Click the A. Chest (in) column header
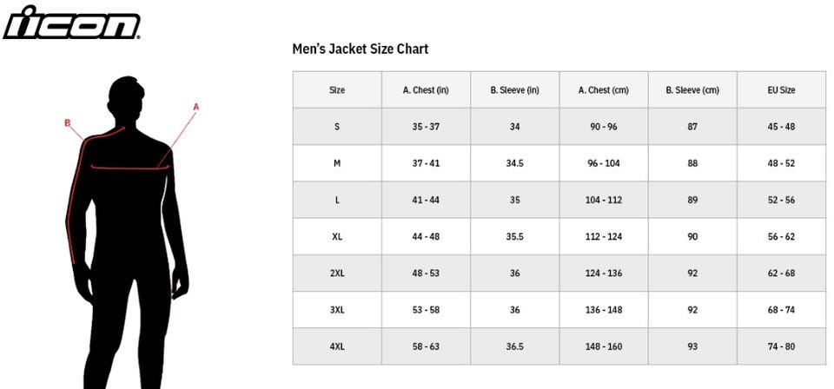The height and width of the screenshot is (389, 834). (426, 90)
